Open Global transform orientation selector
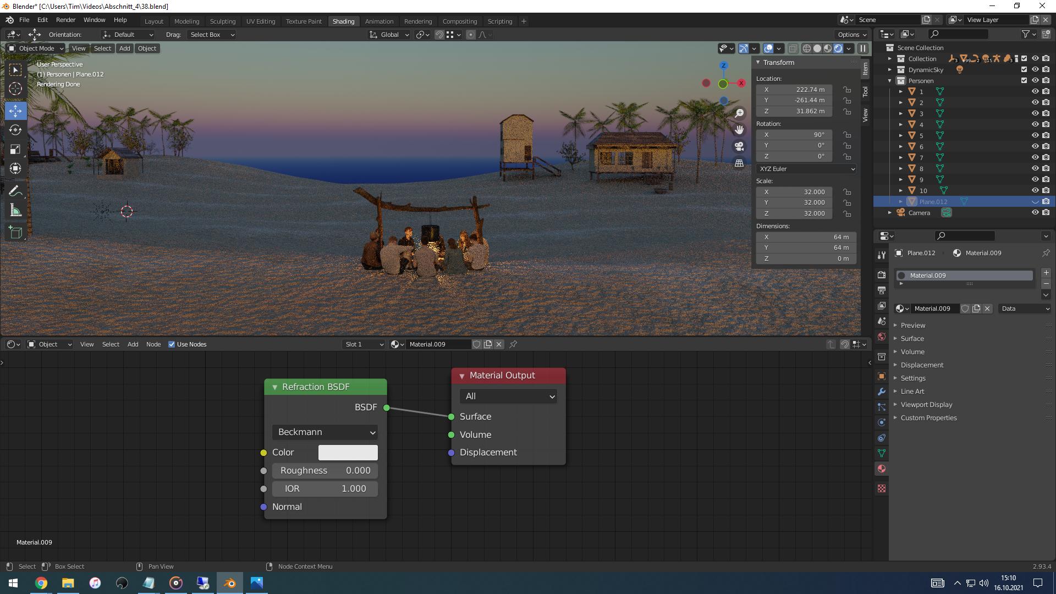The width and height of the screenshot is (1056, 594). click(x=389, y=35)
